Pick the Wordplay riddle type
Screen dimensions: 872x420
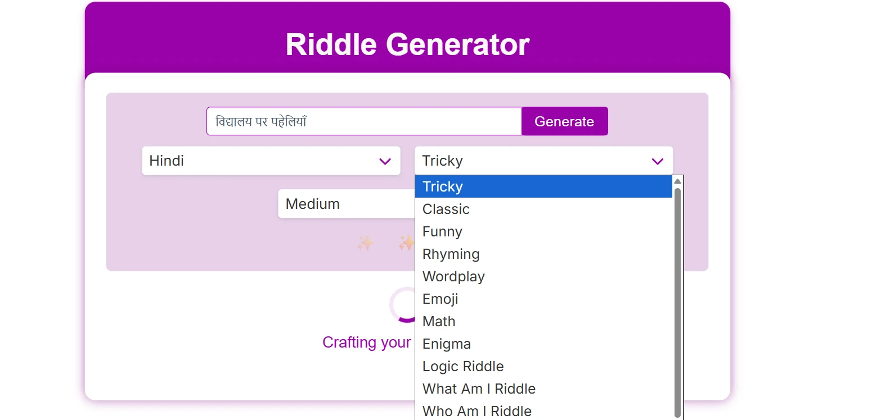pyautogui.click(x=543, y=276)
